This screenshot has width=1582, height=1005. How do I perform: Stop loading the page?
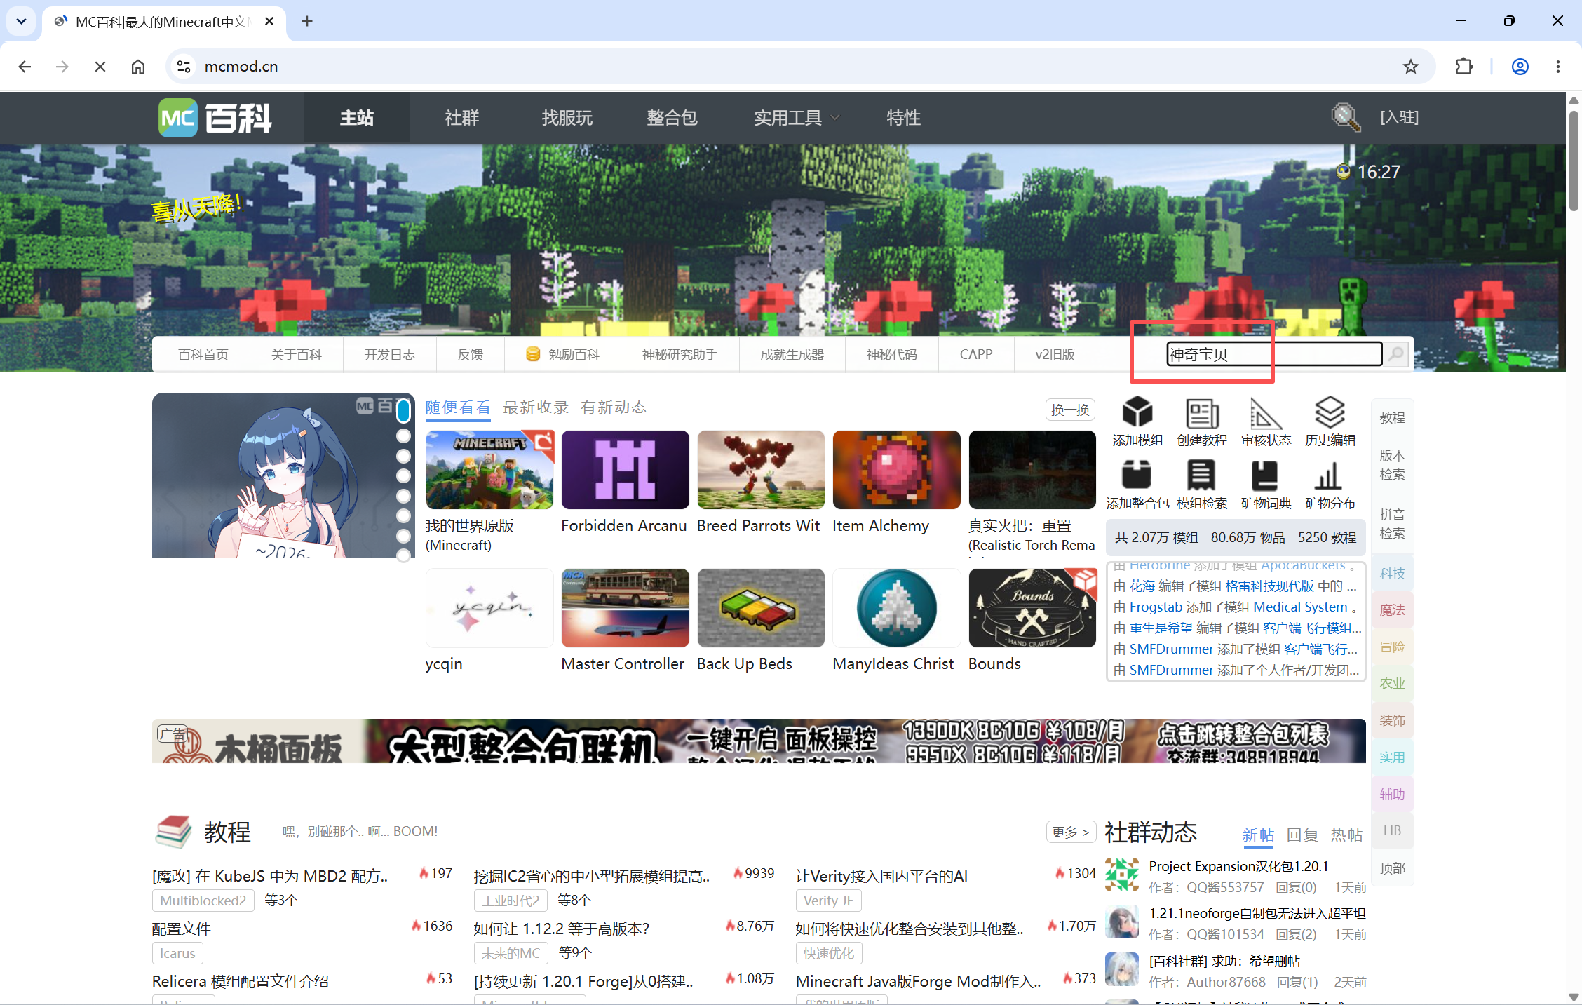point(100,67)
